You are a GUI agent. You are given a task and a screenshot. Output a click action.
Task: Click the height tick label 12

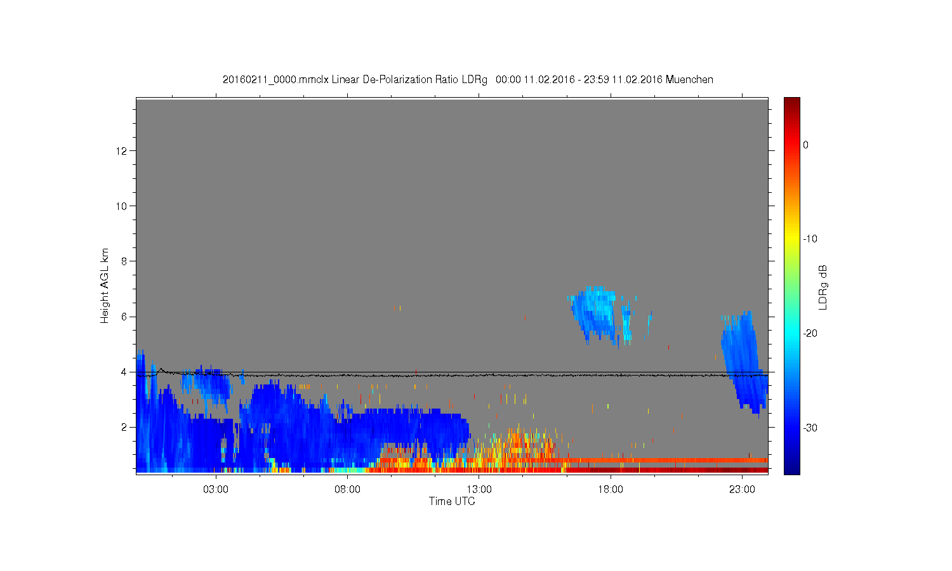click(x=122, y=150)
